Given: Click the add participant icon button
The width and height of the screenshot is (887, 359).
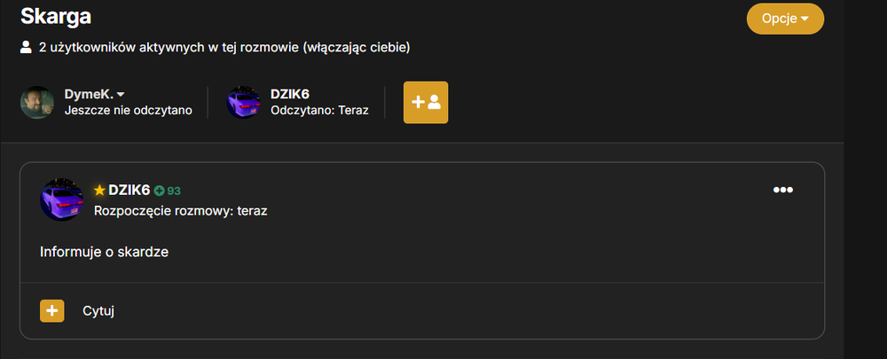Looking at the screenshot, I should (426, 102).
